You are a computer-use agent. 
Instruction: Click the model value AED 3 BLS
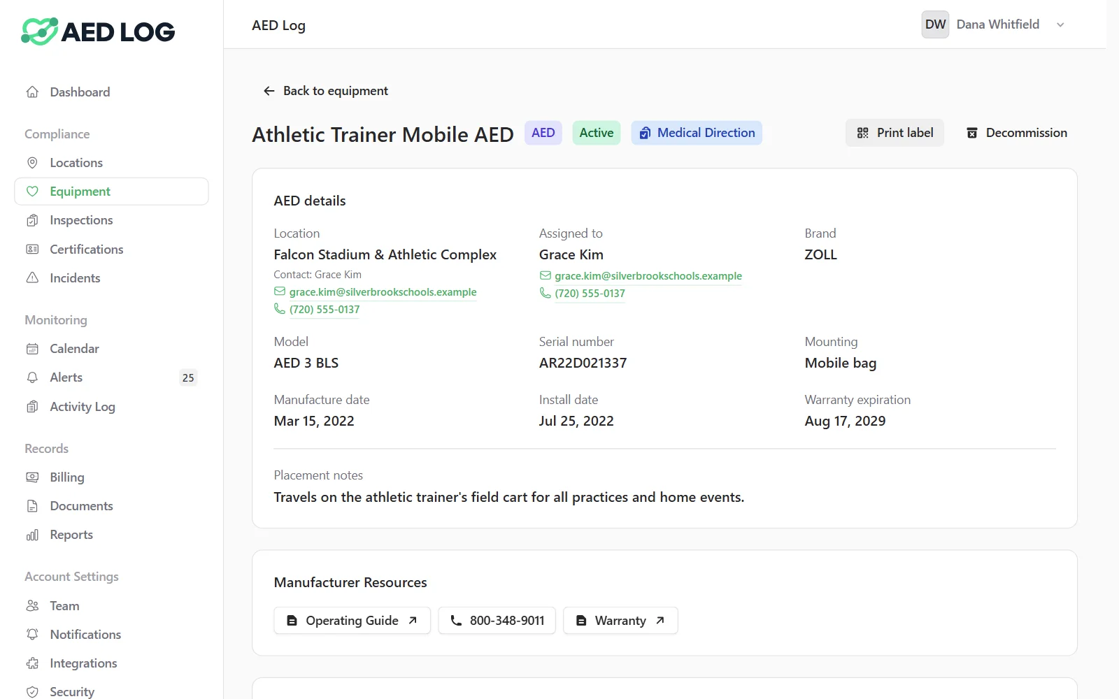coord(306,363)
